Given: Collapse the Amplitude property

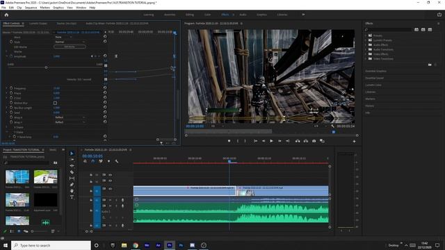Looking at the screenshot, I should pyautogui.click(x=7, y=56).
